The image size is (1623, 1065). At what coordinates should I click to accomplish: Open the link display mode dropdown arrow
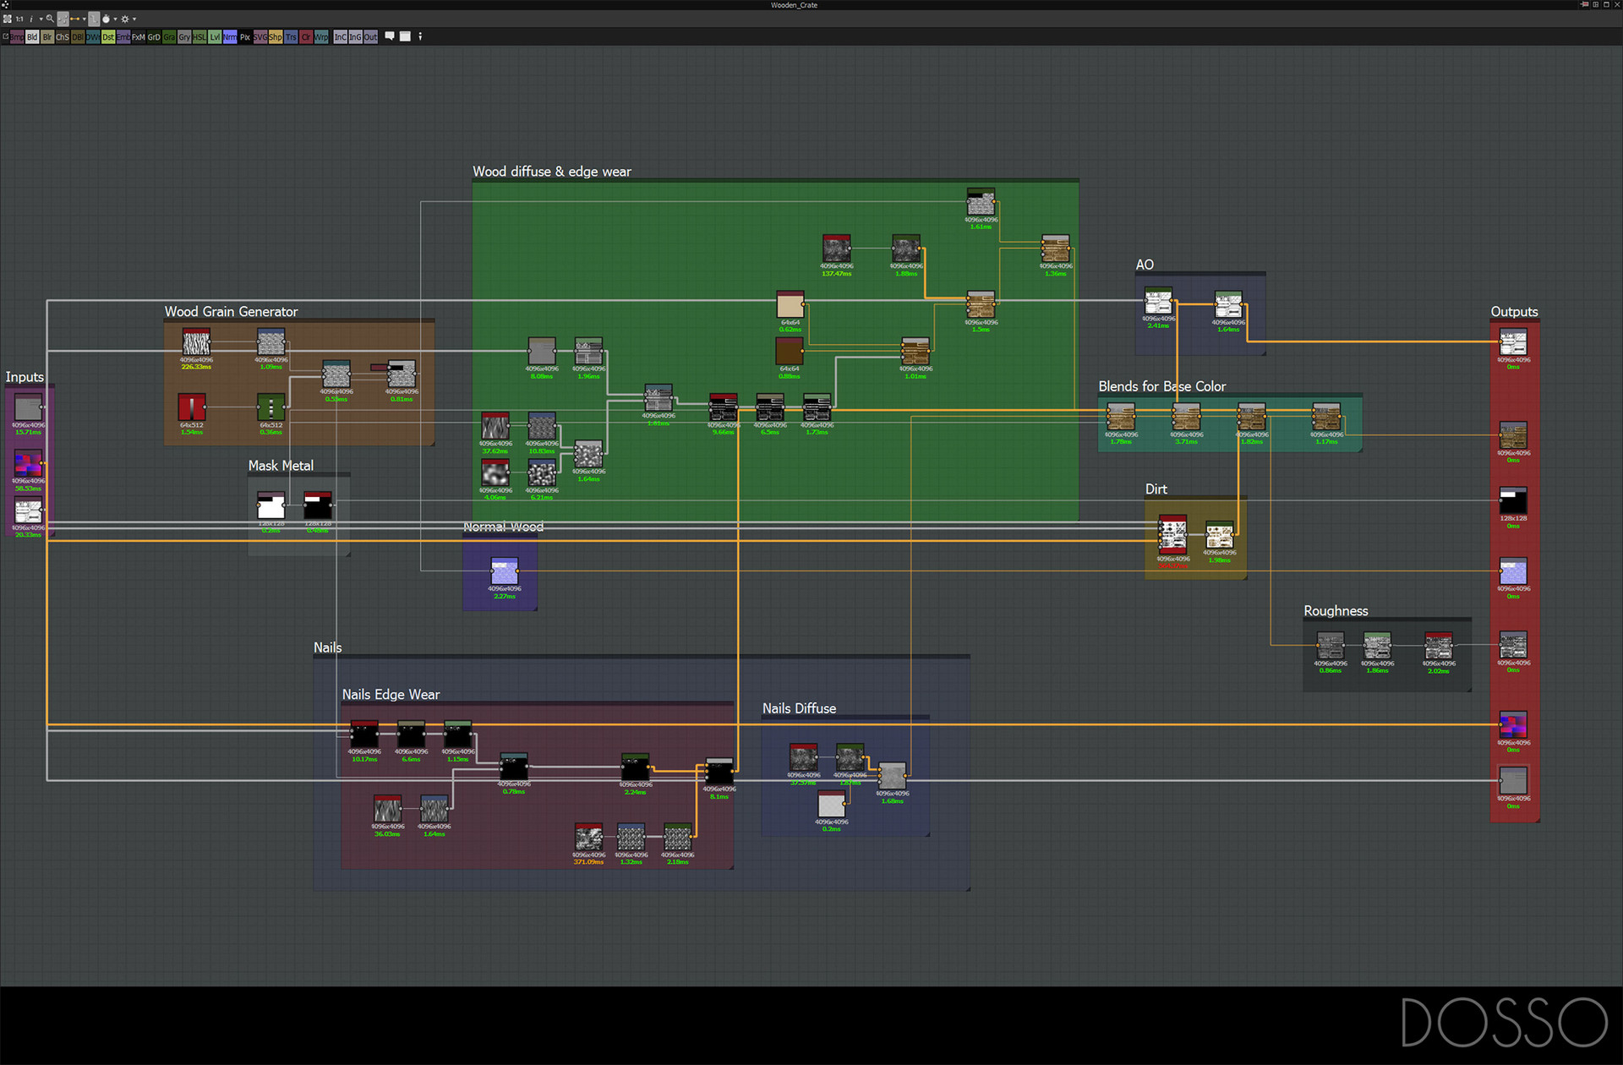tap(84, 19)
